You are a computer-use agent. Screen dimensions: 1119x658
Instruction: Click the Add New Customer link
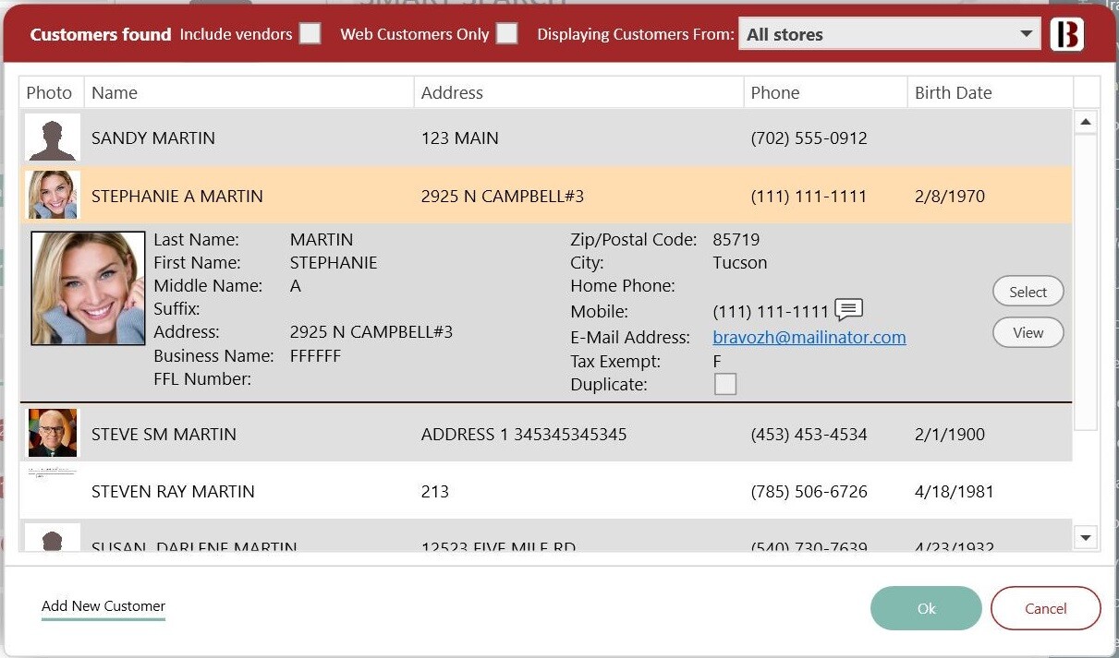(103, 606)
